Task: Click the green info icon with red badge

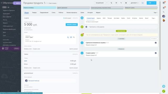Action: pos(82,35)
